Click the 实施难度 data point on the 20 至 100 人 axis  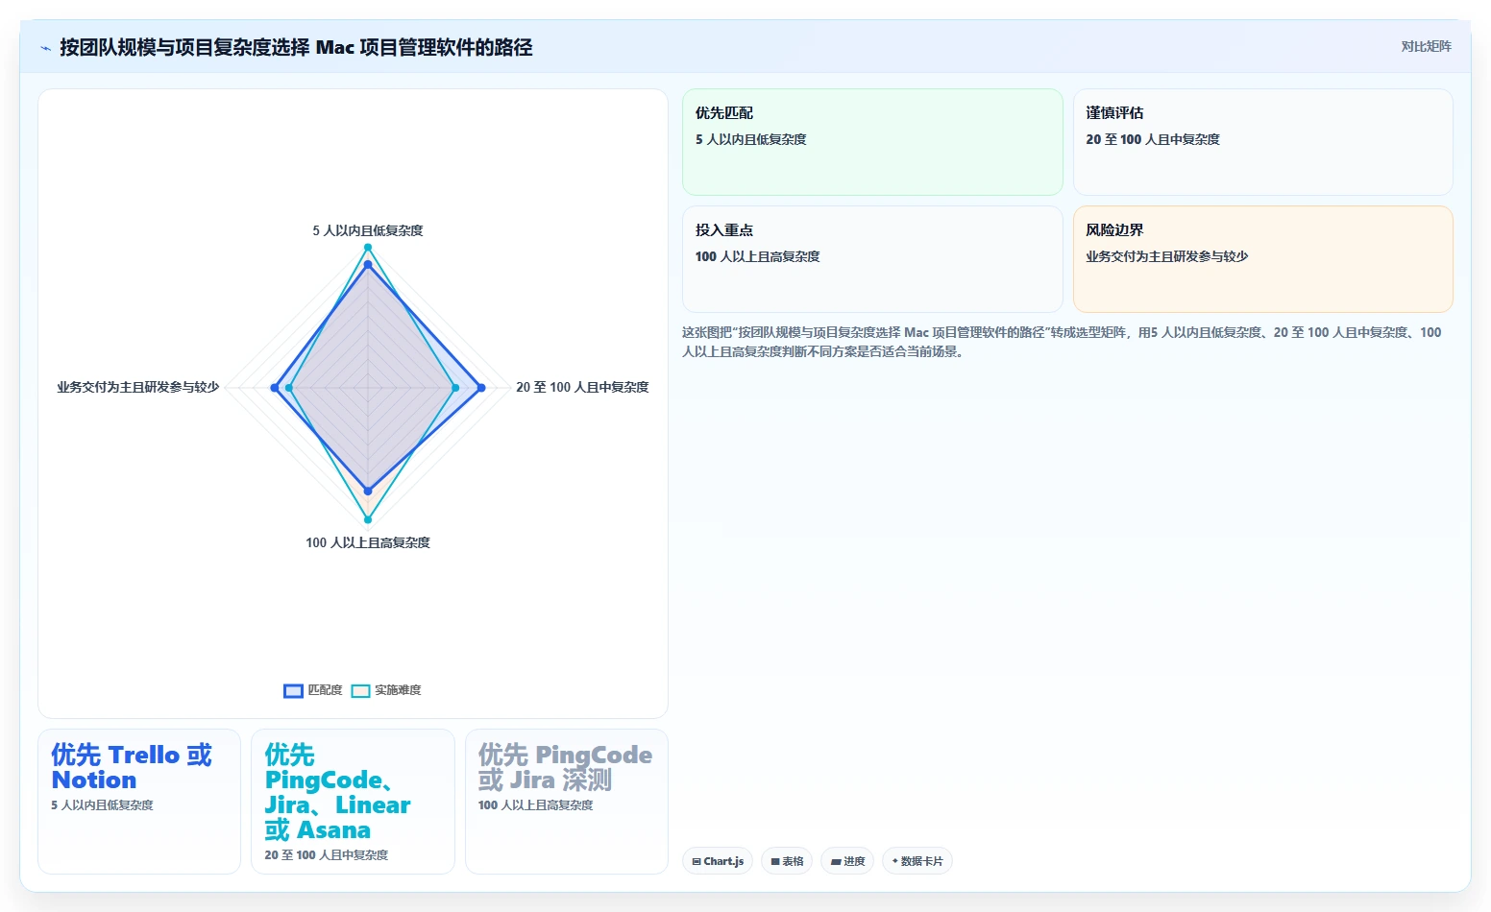coord(455,388)
